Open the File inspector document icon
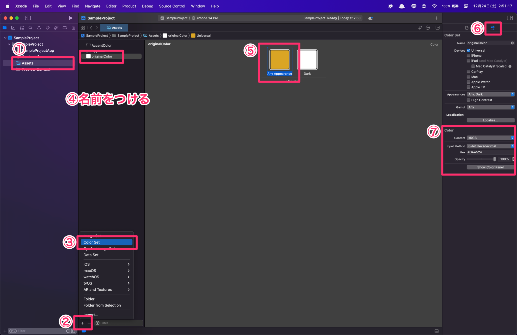Viewport: 517px width, 335px height. pyautogui.click(x=467, y=28)
